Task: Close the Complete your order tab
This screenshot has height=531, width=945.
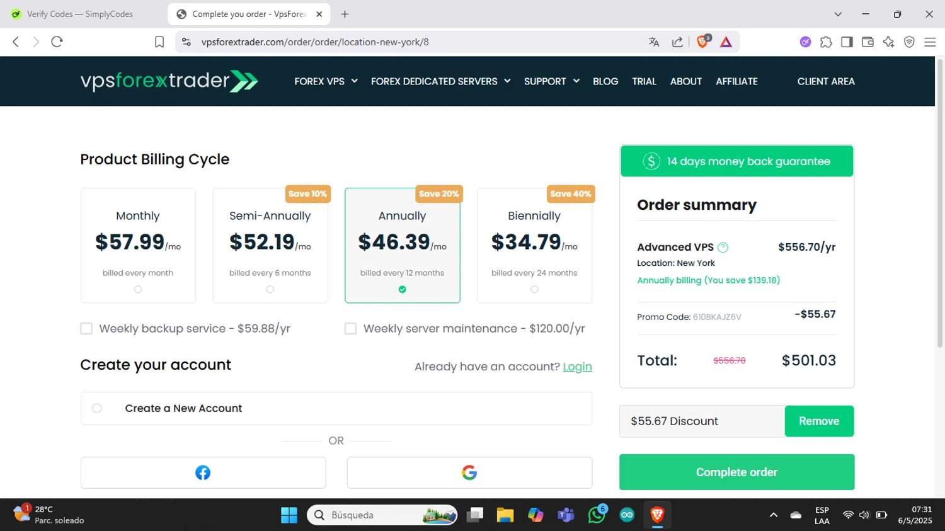Action: pyautogui.click(x=319, y=14)
